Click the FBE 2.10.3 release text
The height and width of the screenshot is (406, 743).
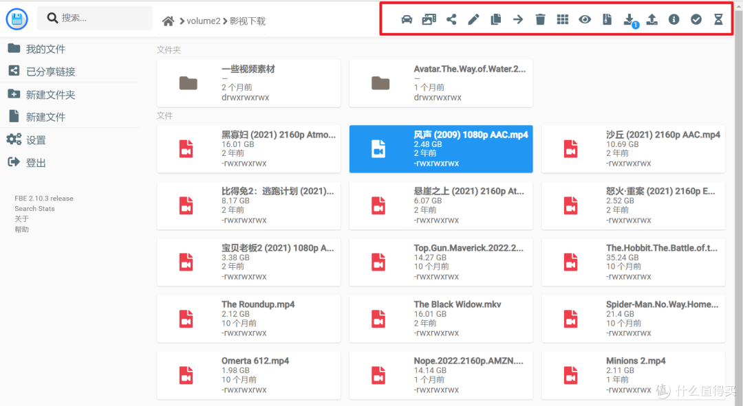(44, 199)
